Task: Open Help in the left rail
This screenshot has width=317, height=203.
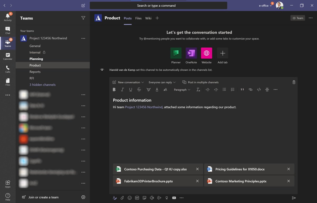Action: 8,197
